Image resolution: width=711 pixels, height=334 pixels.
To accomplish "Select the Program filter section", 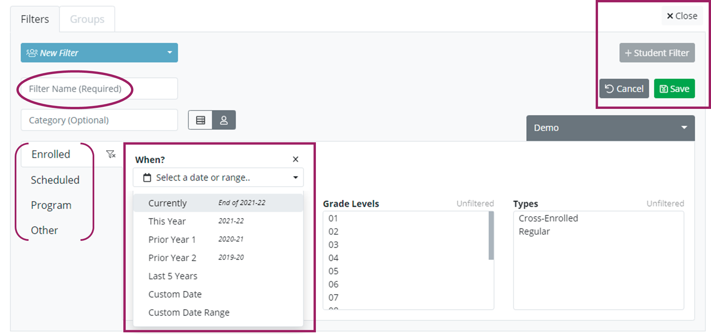I will (51, 205).
